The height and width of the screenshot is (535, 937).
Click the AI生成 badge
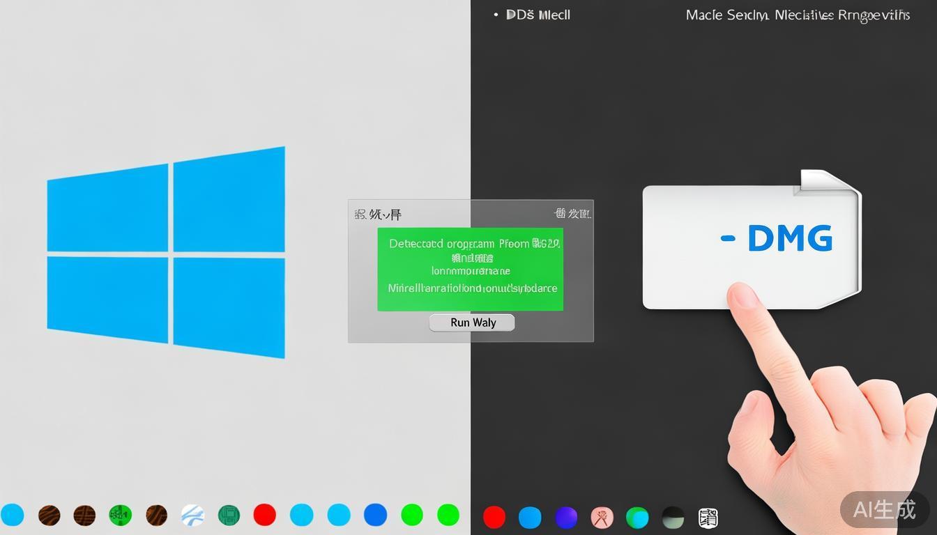click(x=885, y=510)
